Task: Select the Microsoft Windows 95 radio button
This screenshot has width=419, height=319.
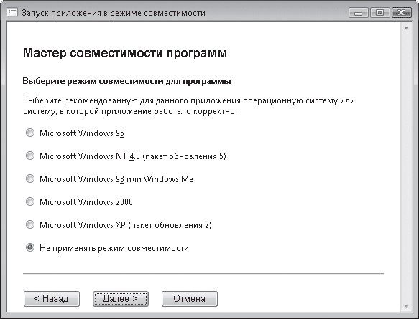Action: pyautogui.click(x=30, y=133)
